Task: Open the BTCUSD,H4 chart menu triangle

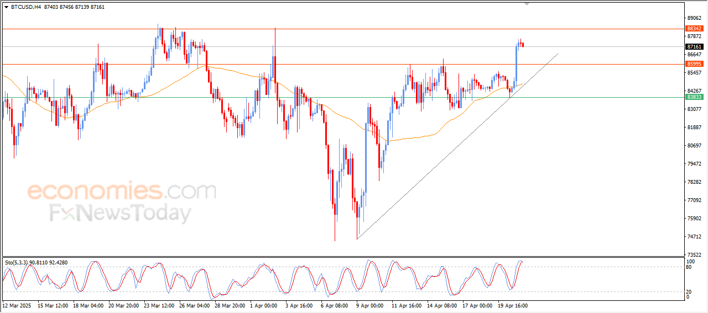Action: pyautogui.click(x=6, y=7)
